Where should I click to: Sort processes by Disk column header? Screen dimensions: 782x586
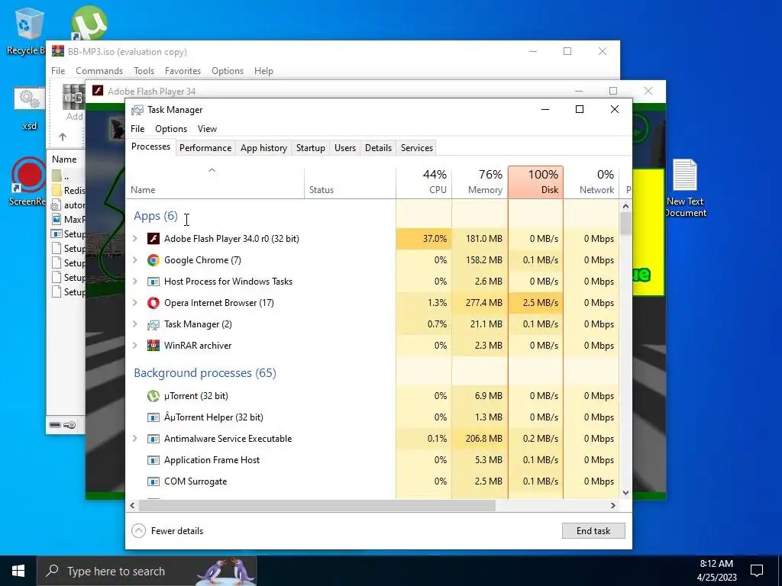tap(535, 182)
